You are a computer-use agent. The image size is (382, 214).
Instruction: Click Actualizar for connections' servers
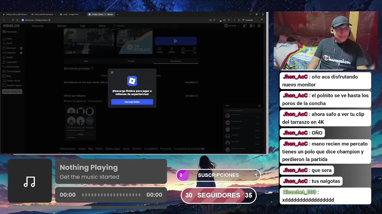tap(192, 82)
